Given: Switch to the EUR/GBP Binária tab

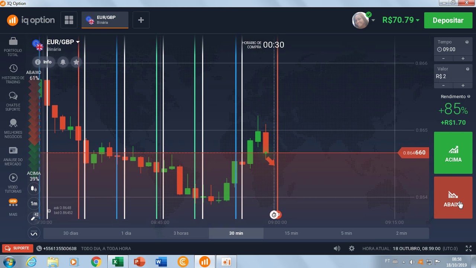Looking at the screenshot, I should click(105, 20).
